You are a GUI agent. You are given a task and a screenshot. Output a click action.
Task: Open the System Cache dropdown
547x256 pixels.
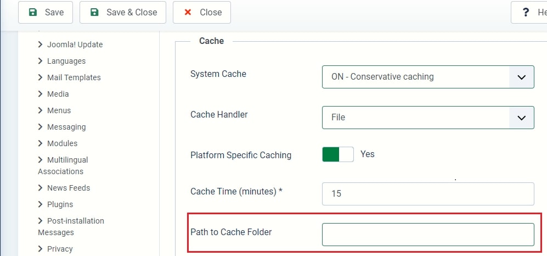428,77
